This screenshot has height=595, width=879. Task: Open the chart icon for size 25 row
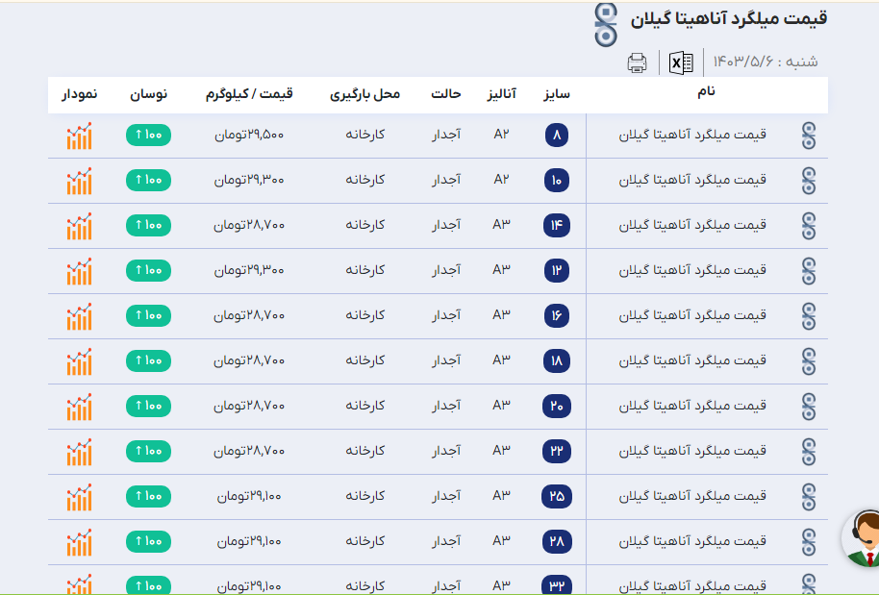point(80,497)
